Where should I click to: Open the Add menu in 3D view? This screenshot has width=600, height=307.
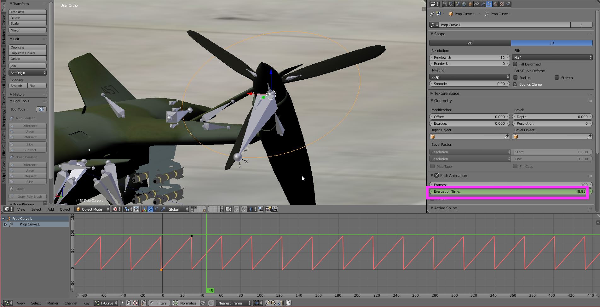click(50, 209)
